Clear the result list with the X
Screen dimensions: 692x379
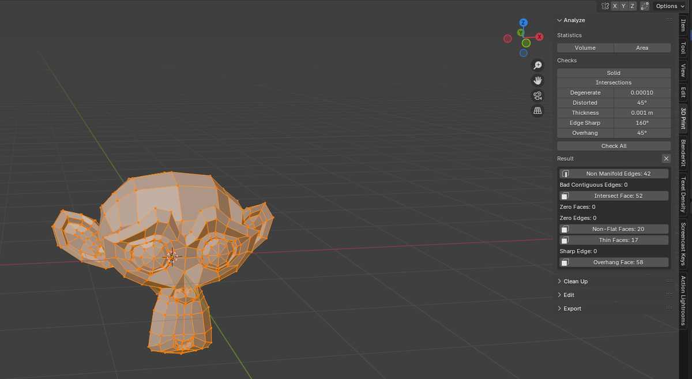[x=666, y=159]
